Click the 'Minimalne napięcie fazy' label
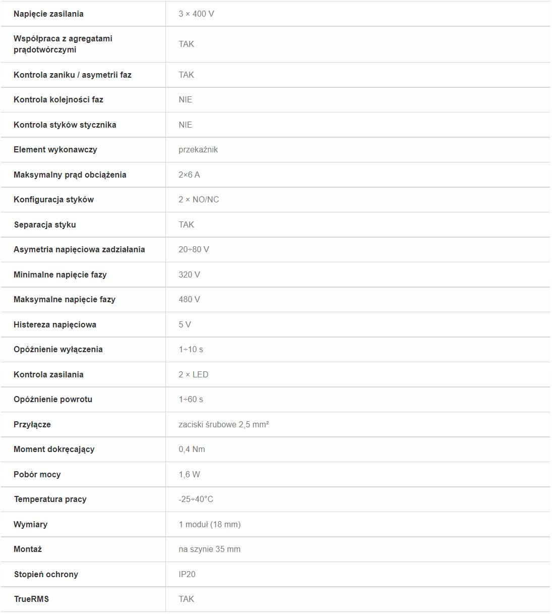The height and width of the screenshot is (614, 552). pos(60,274)
